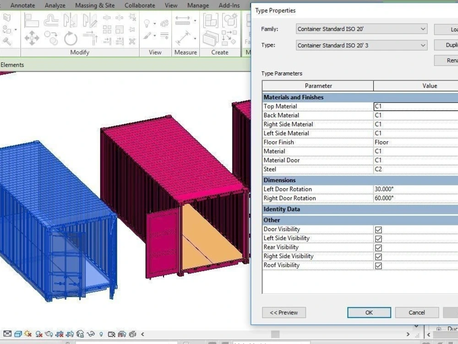Activate the Move tool

click(x=32, y=38)
